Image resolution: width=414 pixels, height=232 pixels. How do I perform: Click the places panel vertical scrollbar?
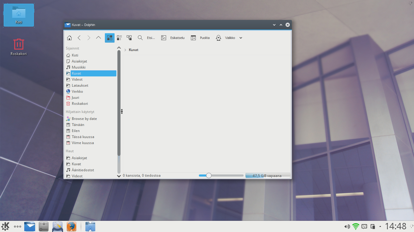coord(119,103)
